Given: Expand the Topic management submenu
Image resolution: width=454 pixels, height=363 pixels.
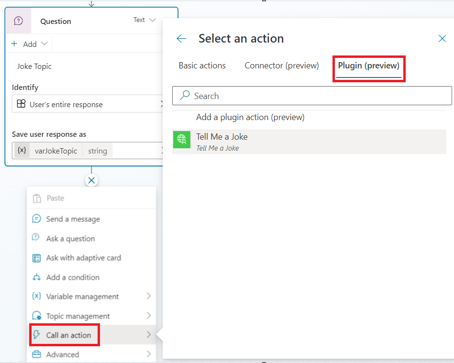Looking at the screenshot, I should click(x=148, y=316).
